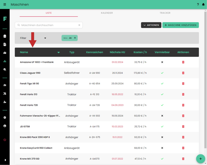
Task: Open the user account sidebar icon
Action: pyautogui.click(x=5, y=126)
